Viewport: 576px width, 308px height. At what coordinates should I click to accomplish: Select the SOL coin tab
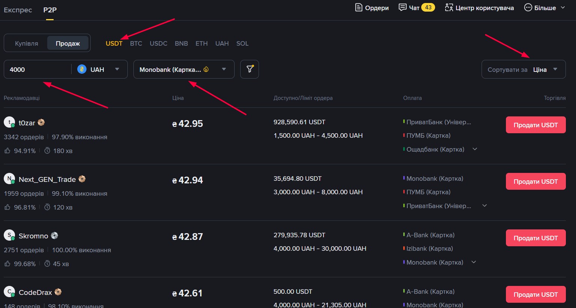click(242, 43)
